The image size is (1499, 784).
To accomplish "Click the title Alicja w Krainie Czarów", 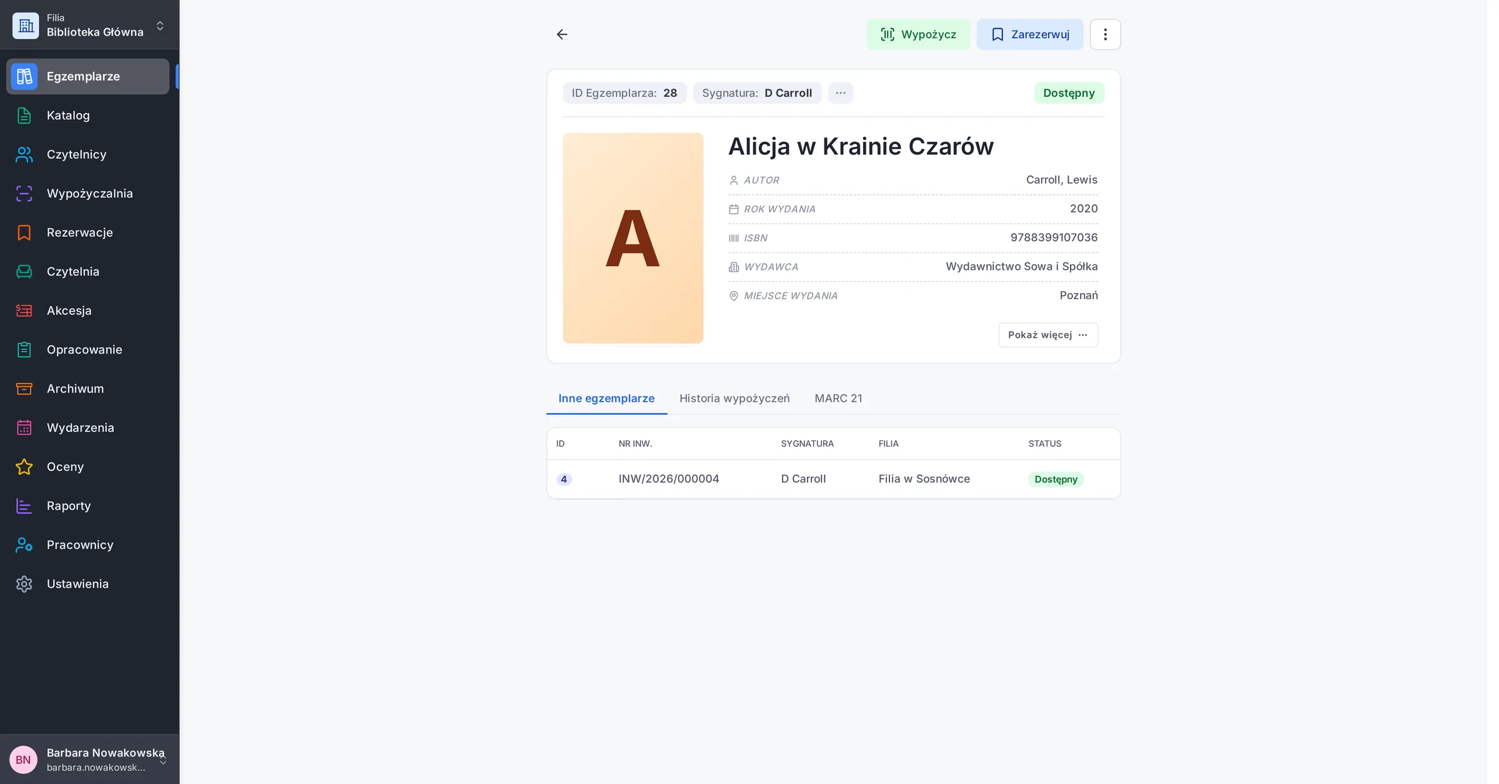I will pos(861,147).
